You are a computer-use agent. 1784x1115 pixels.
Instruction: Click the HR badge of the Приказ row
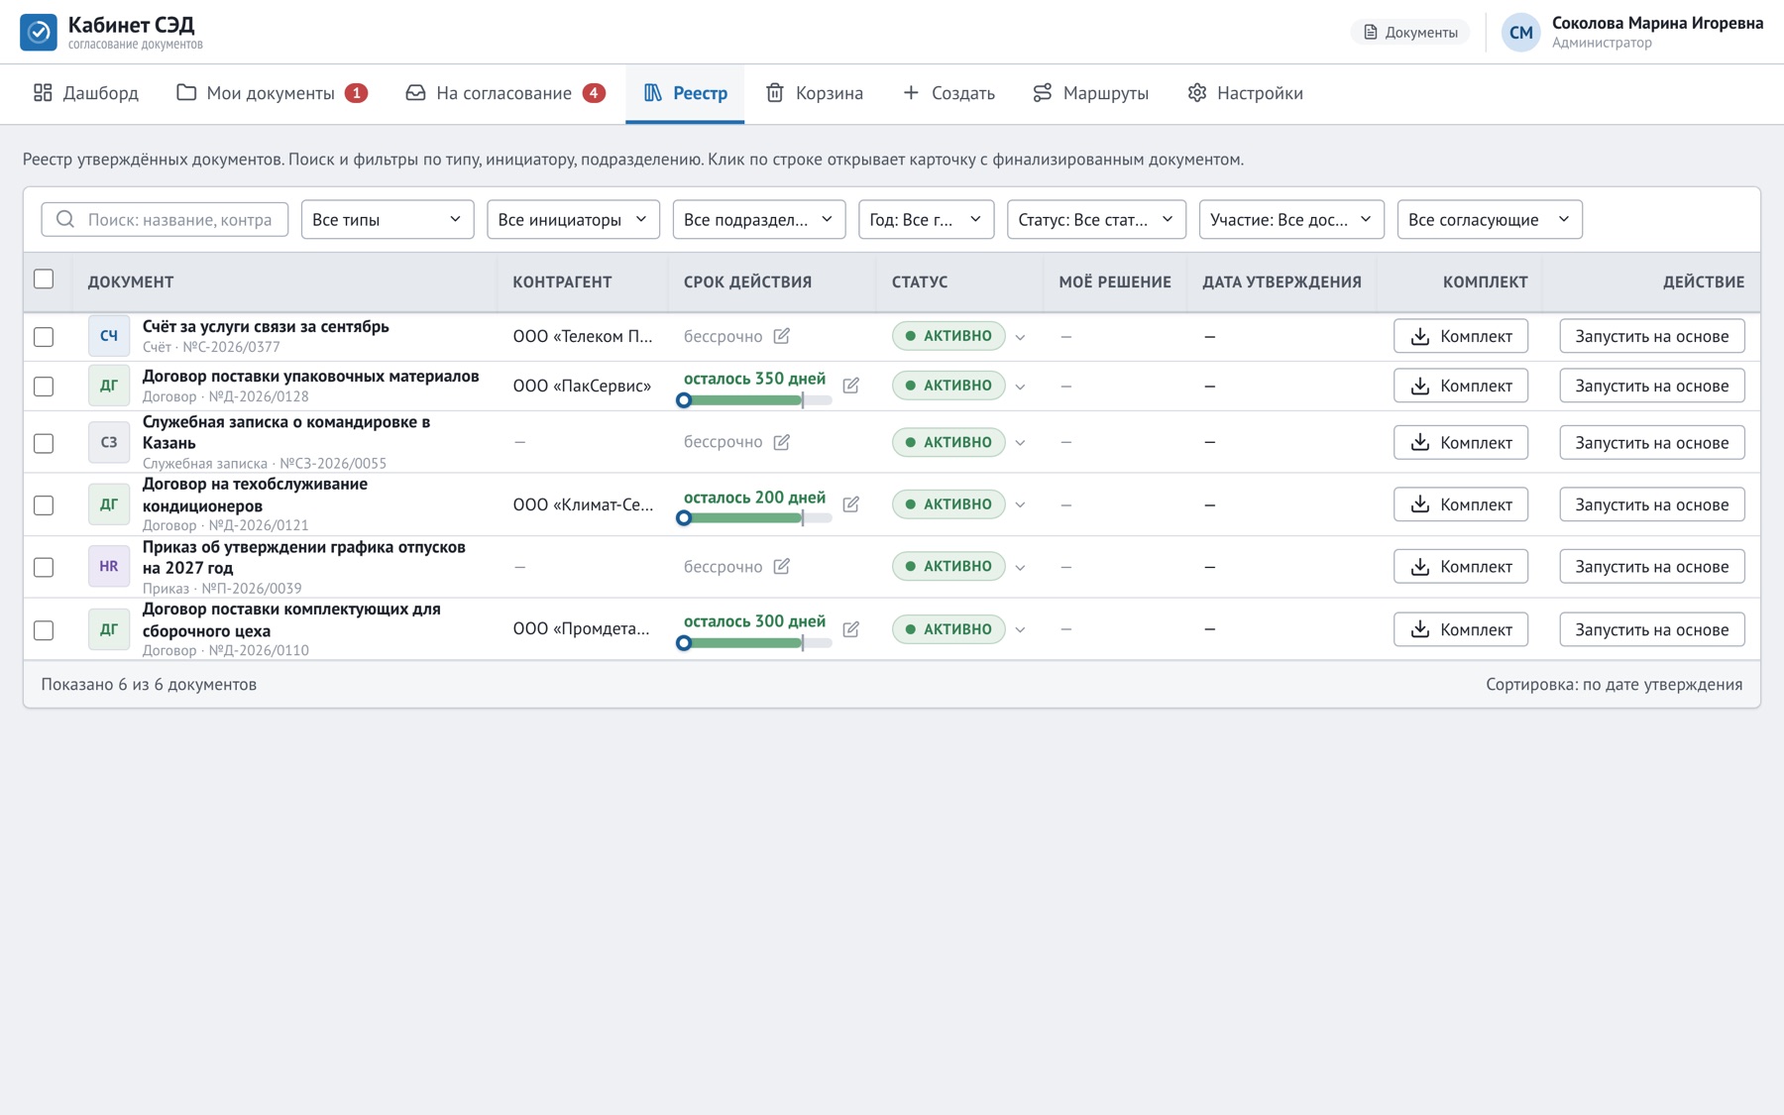pos(109,566)
